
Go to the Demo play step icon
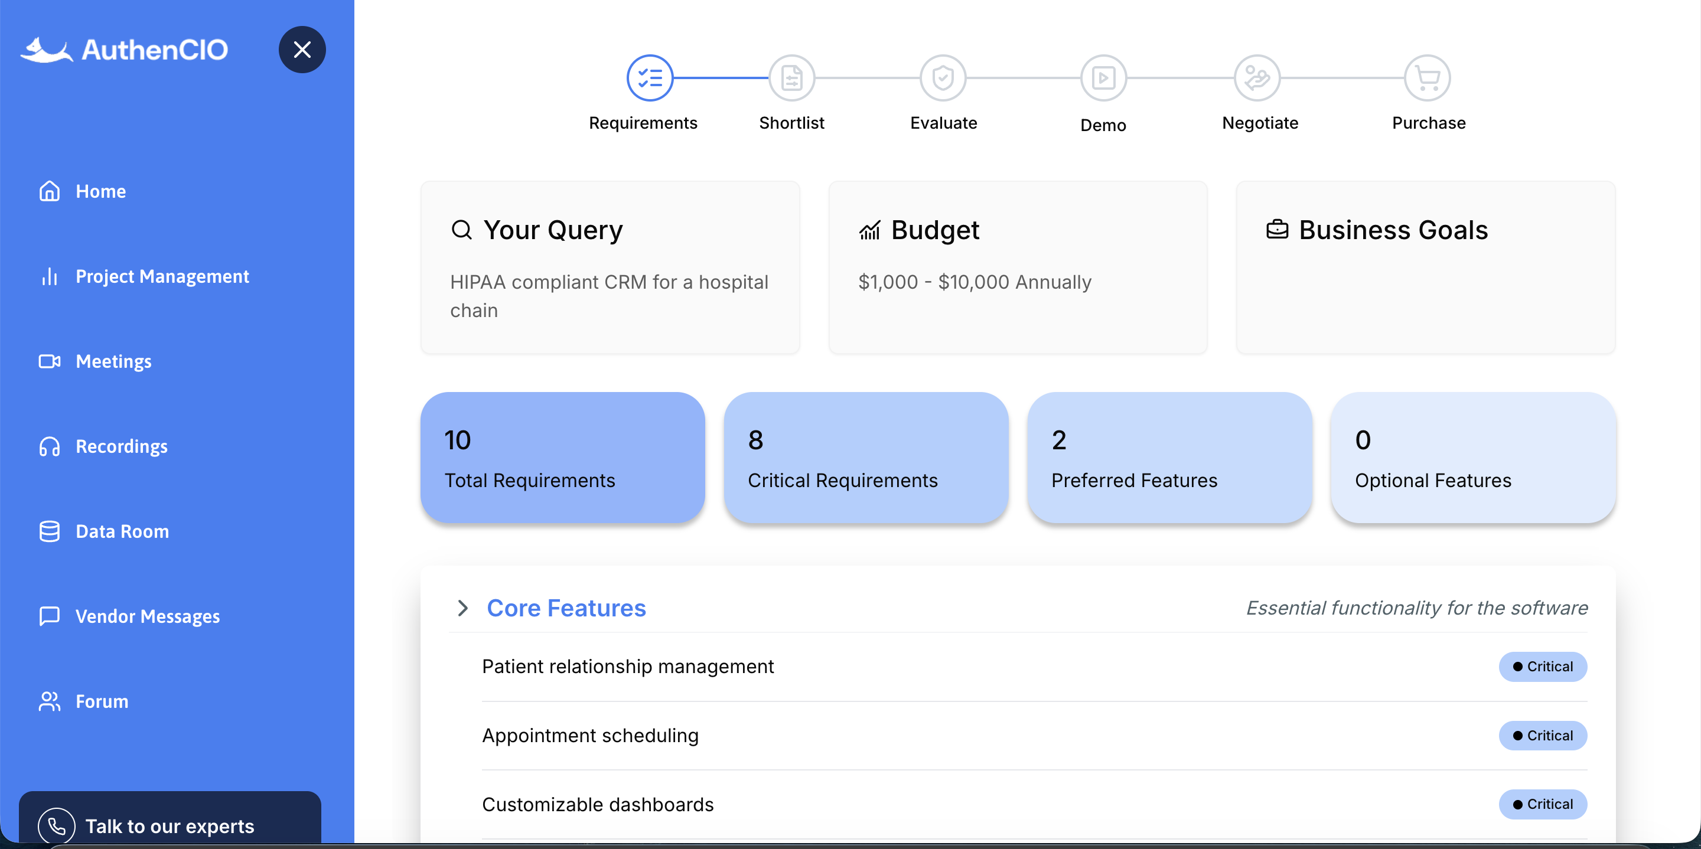point(1103,78)
